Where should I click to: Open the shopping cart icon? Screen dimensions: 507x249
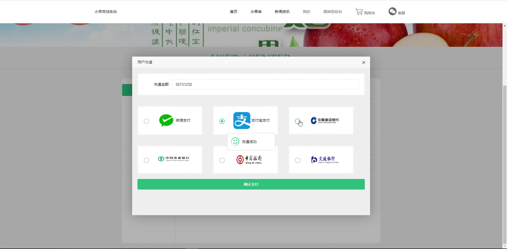359,12
